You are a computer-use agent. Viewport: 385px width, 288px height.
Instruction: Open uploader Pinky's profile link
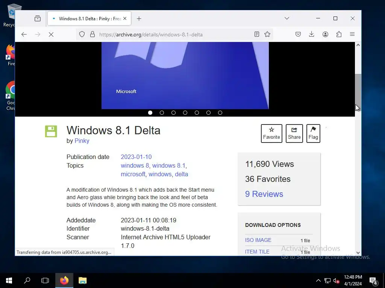tap(82, 141)
